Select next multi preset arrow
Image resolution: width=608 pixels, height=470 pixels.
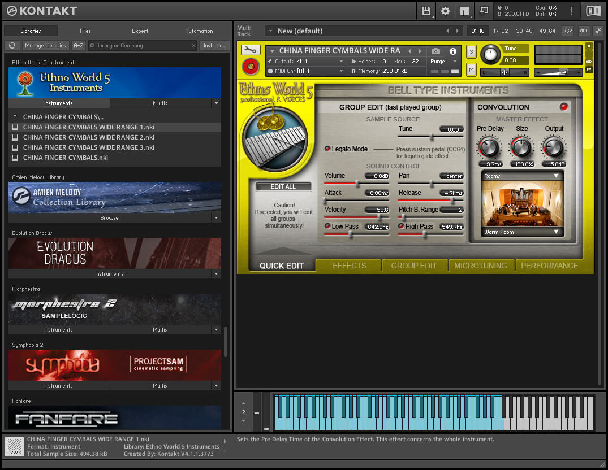click(x=458, y=31)
